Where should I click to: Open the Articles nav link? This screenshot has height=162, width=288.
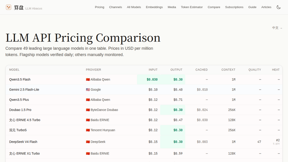266,7
